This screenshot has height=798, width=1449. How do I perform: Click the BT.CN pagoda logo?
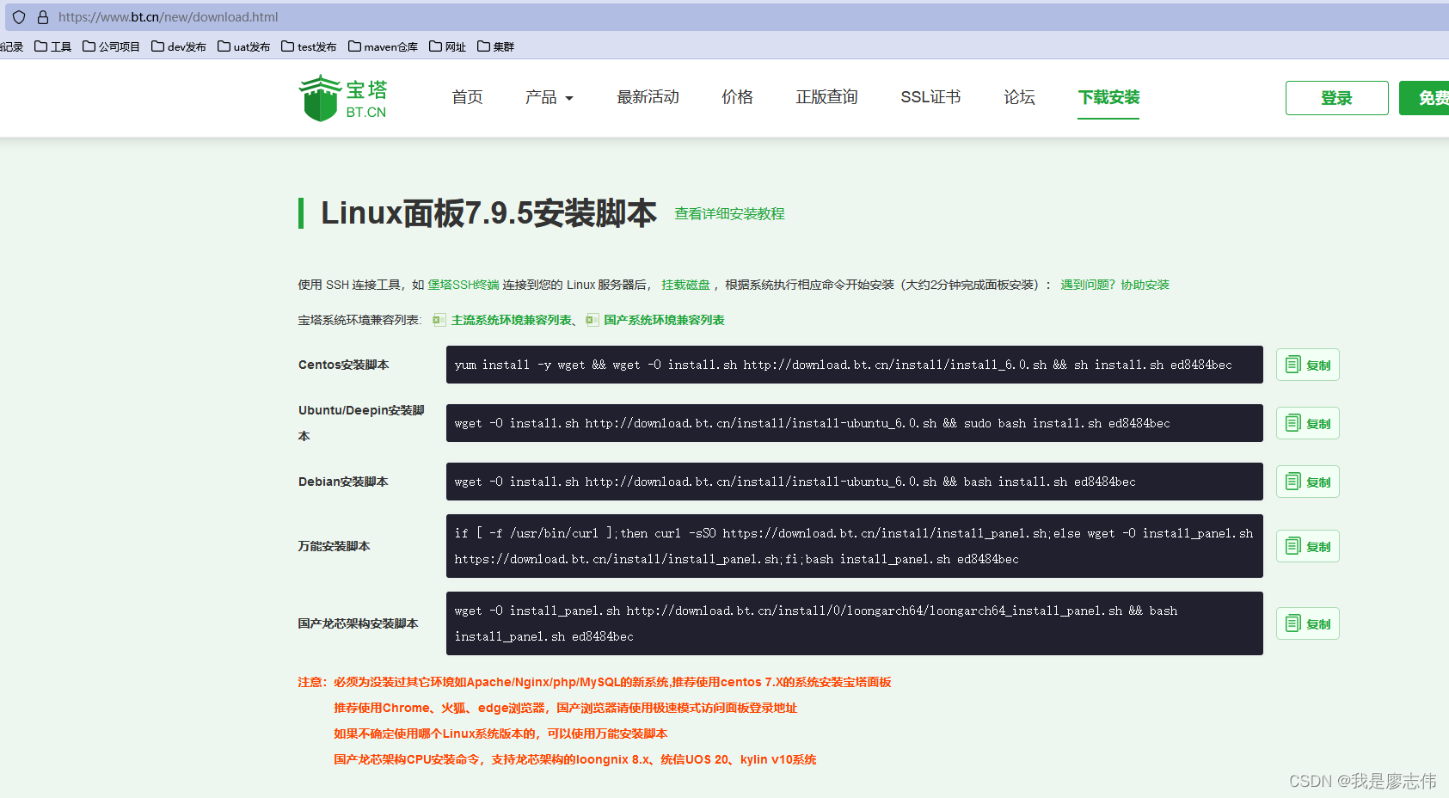(343, 98)
